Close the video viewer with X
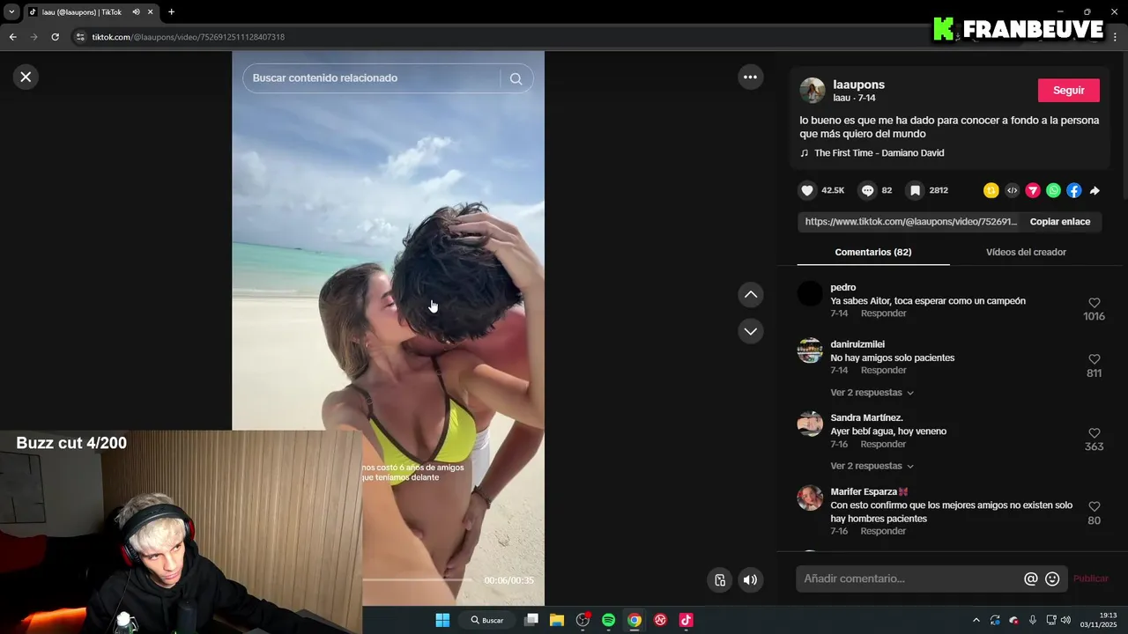 [26, 77]
